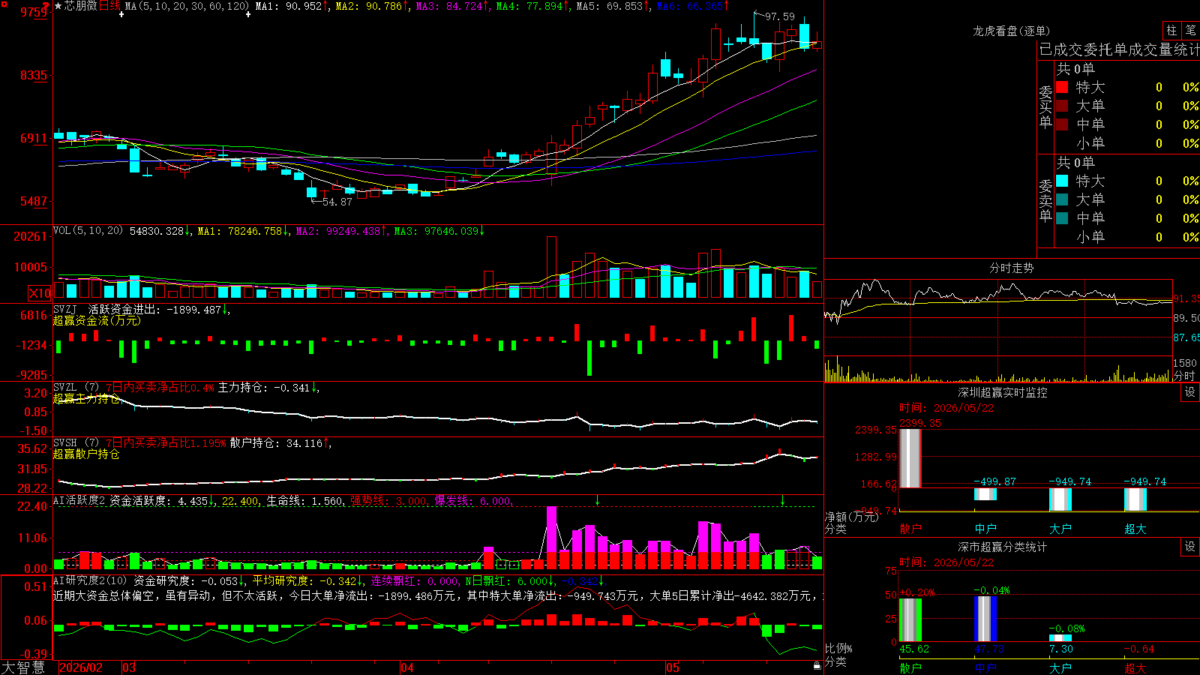The height and width of the screenshot is (675, 1200).
Task: Click the 超赢主力持仓 label
Action: pos(86,398)
